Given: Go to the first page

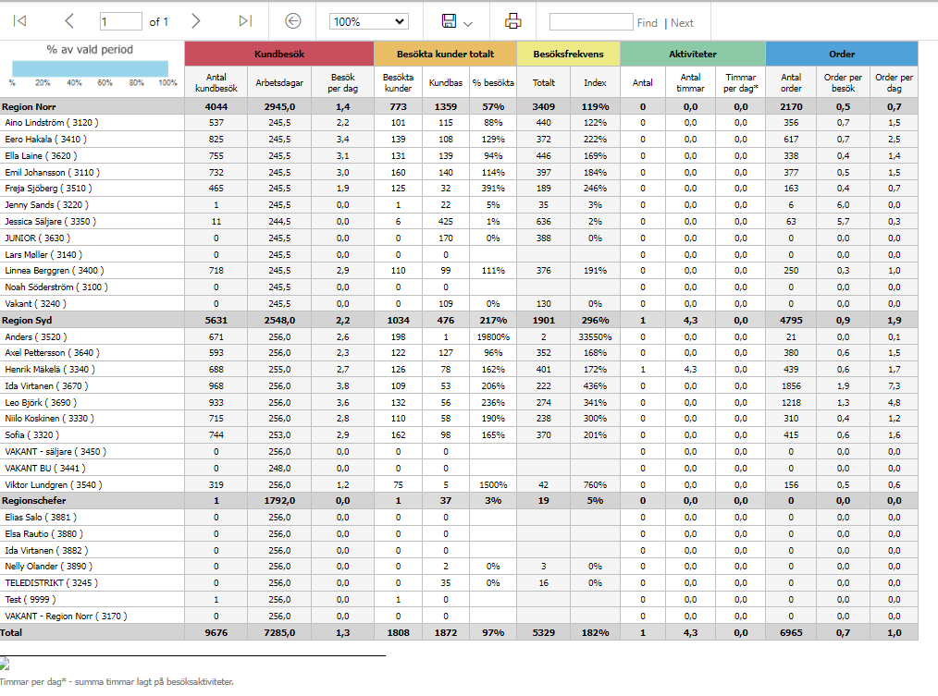Looking at the screenshot, I should point(19,21).
